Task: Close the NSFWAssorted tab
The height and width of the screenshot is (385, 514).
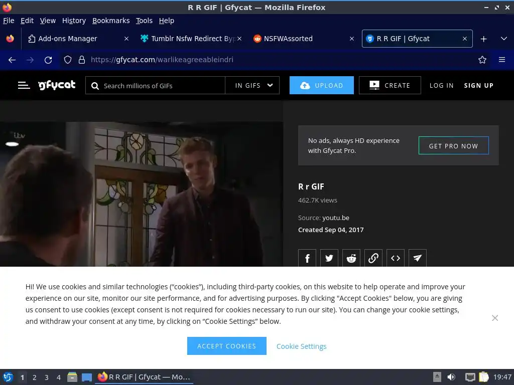Action: click(x=352, y=39)
